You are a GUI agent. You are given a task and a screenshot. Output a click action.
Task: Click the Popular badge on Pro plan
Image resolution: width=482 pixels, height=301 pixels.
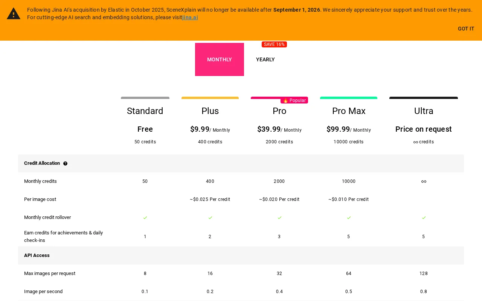click(x=294, y=100)
